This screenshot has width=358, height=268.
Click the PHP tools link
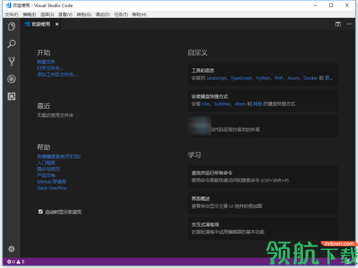point(279,78)
